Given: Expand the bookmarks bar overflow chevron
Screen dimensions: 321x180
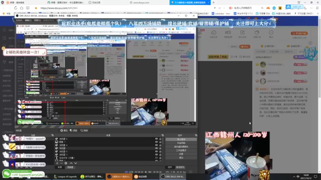Looking at the screenshot, I should click(318, 14).
